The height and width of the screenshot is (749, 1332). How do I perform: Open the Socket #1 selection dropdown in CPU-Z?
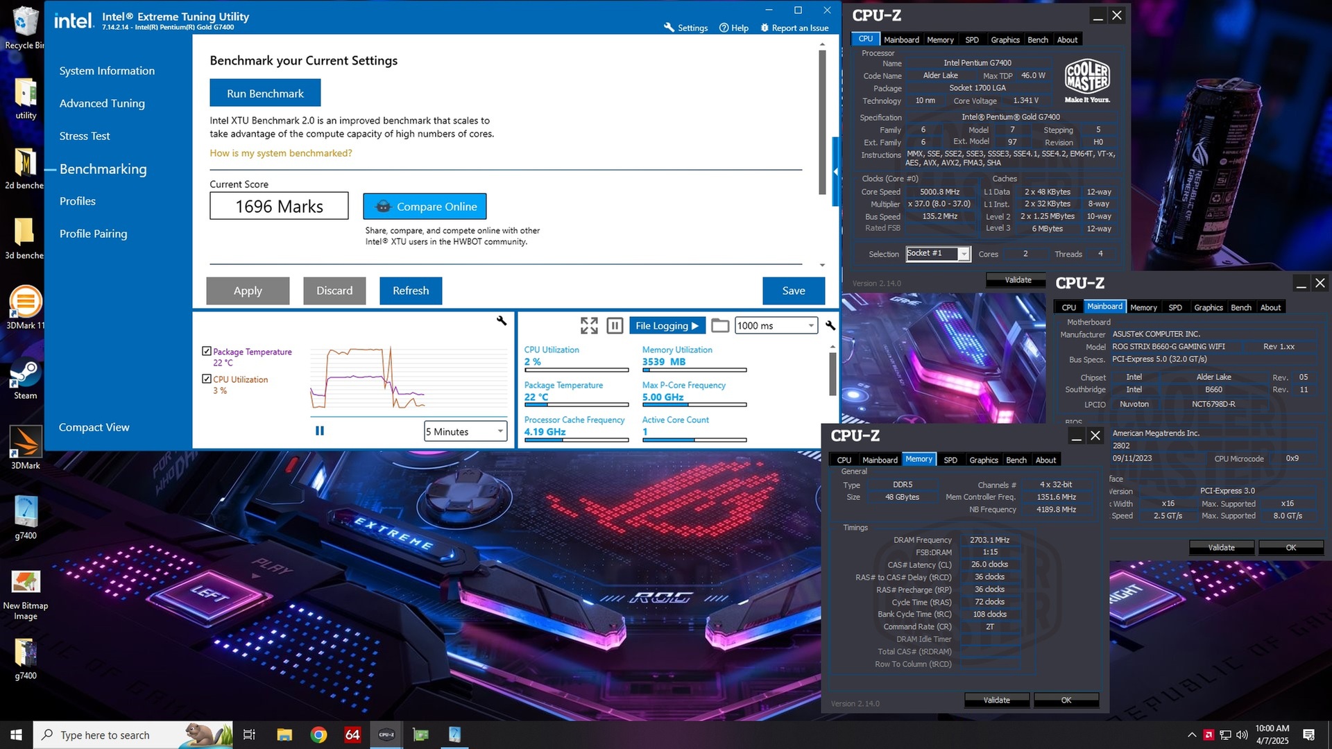[x=938, y=254]
